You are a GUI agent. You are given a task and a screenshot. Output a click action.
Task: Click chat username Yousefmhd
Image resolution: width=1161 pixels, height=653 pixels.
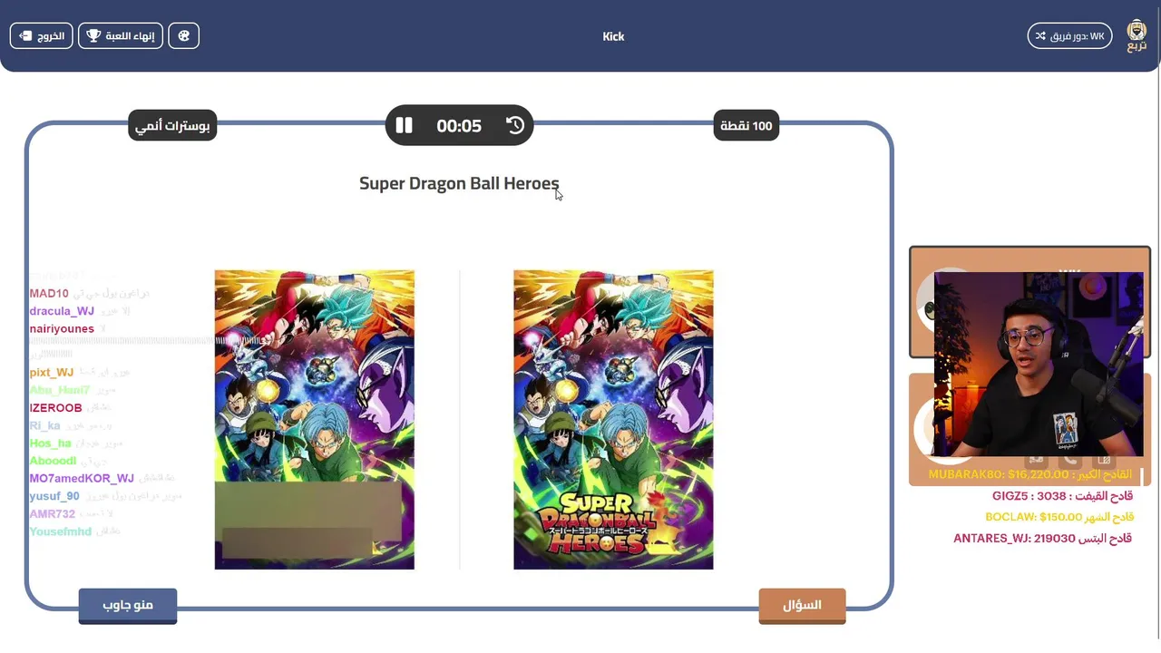click(60, 531)
